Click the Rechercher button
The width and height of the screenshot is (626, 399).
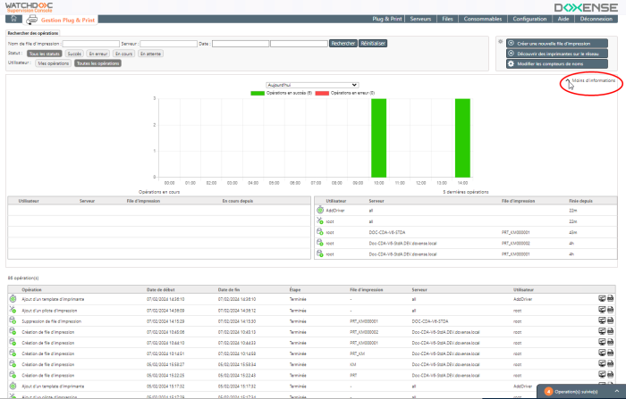pyautogui.click(x=343, y=43)
